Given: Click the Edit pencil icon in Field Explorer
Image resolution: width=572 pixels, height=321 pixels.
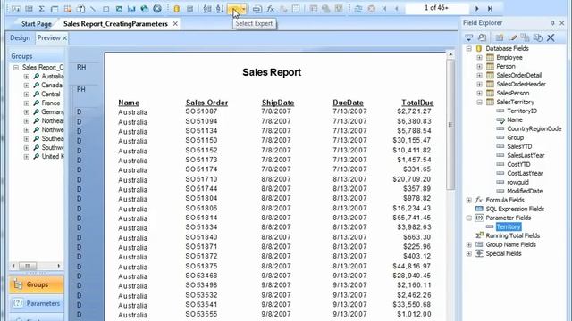Looking at the screenshot, I should pyautogui.click(x=513, y=37).
